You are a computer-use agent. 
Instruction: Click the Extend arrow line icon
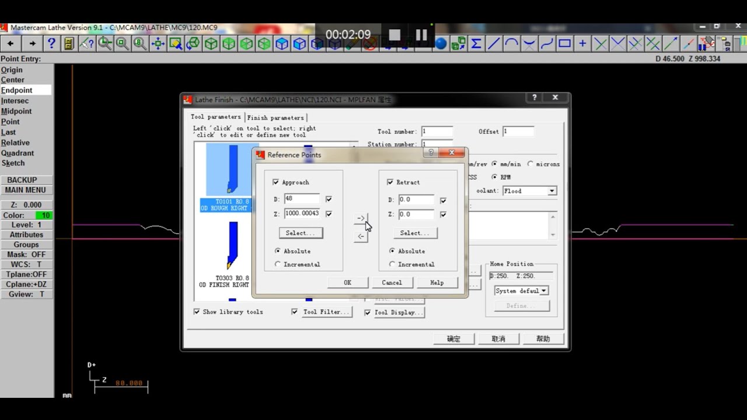(671, 43)
